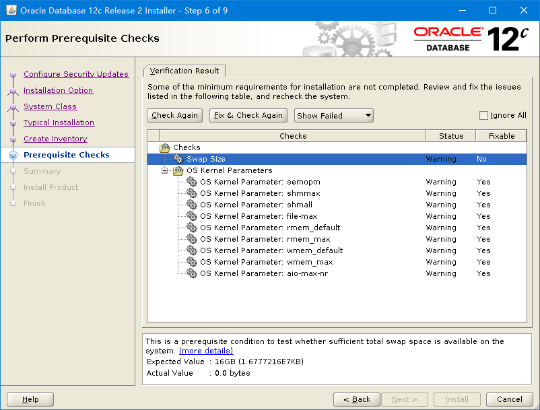Click gear icon for rmem_max parameter
Viewport: 540px width, 410px height.
[x=191, y=238]
